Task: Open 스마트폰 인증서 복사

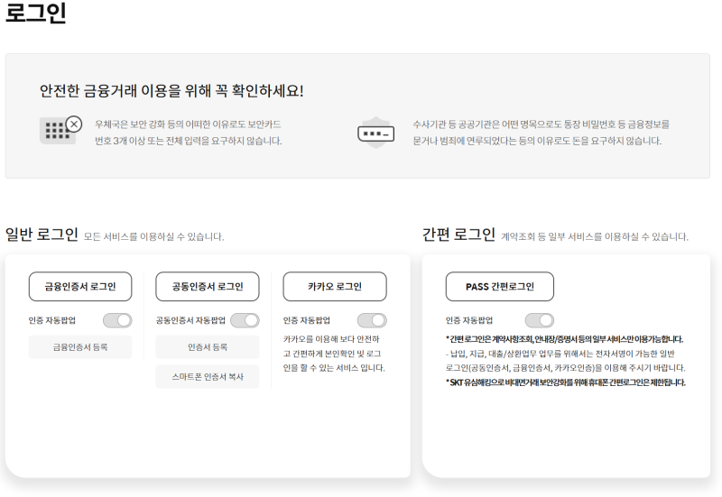Action: pos(208,376)
